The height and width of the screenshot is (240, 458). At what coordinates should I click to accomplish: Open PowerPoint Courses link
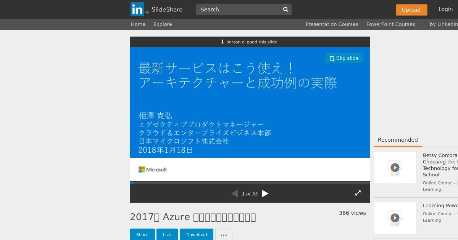click(x=390, y=24)
